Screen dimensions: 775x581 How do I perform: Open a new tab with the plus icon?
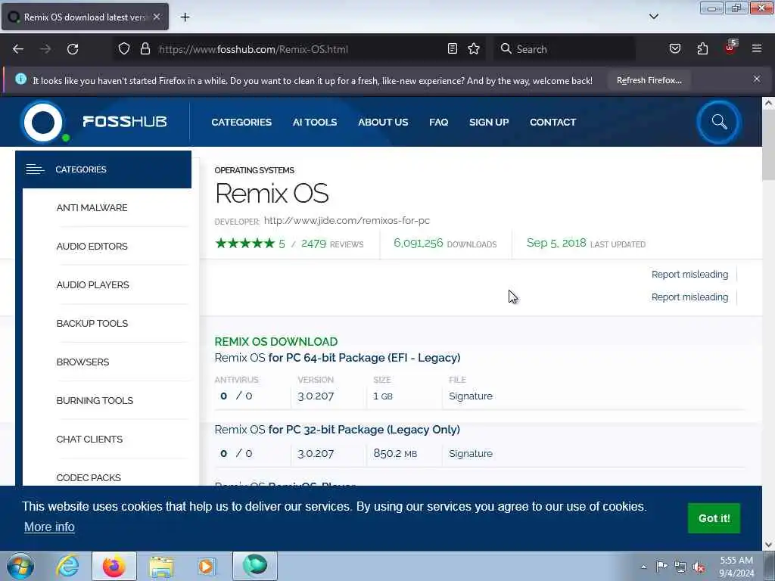185,17
